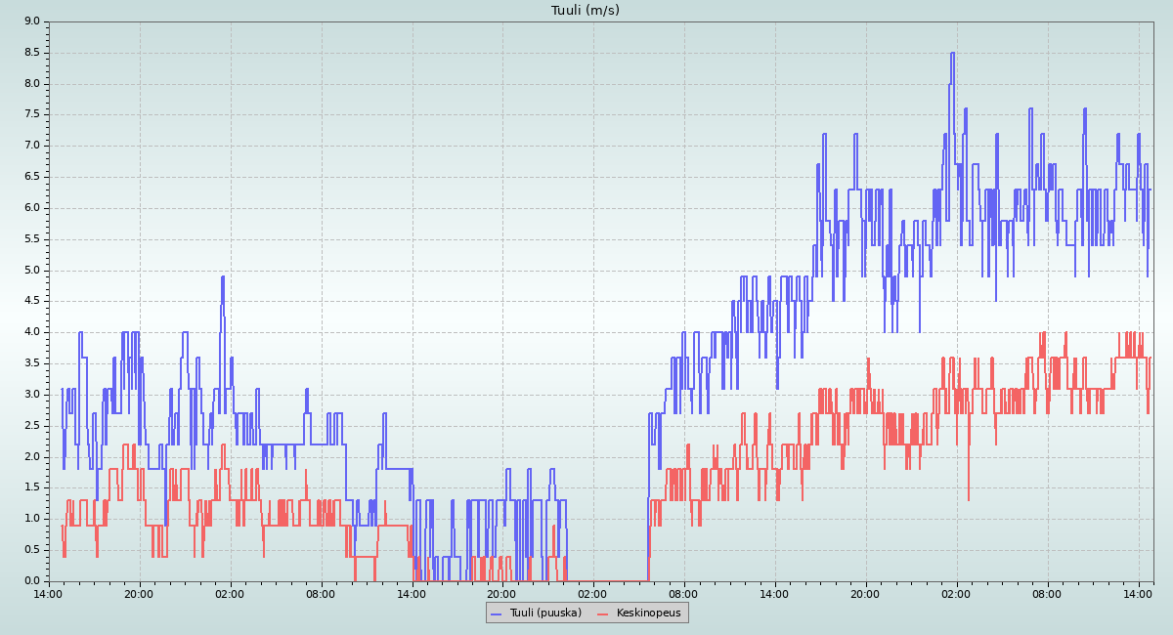1173x635 pixels.
Task: Click the red line swatch in the legend
Action: point(603,613)
